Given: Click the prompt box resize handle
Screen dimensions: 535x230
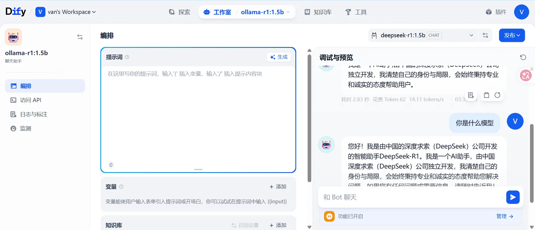Looking at the screenshot, I should (198, 169).
